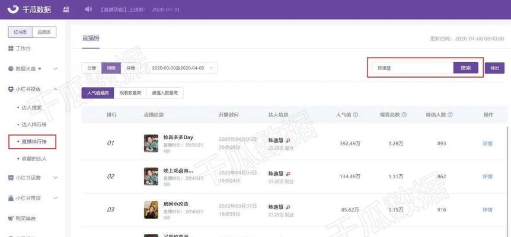The image size is (511, 237).
Task: Click the 搜索 button
Action: click(x=466, y=68)
